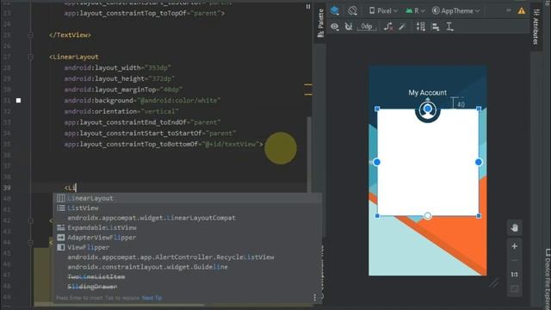Set default margins 0dp field

click(x=367, y=27)
